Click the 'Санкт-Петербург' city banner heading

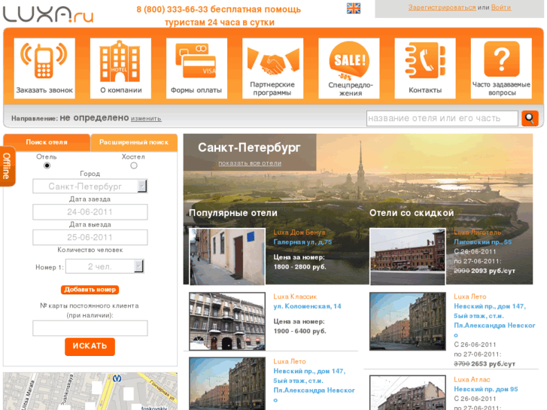pyautogui.click(x=249, y=147)
